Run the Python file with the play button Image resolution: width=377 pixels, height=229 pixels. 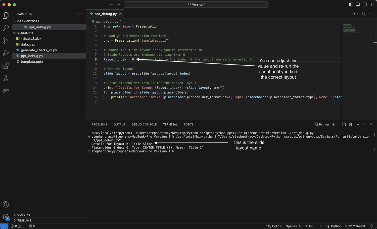(x=353, y=14)
